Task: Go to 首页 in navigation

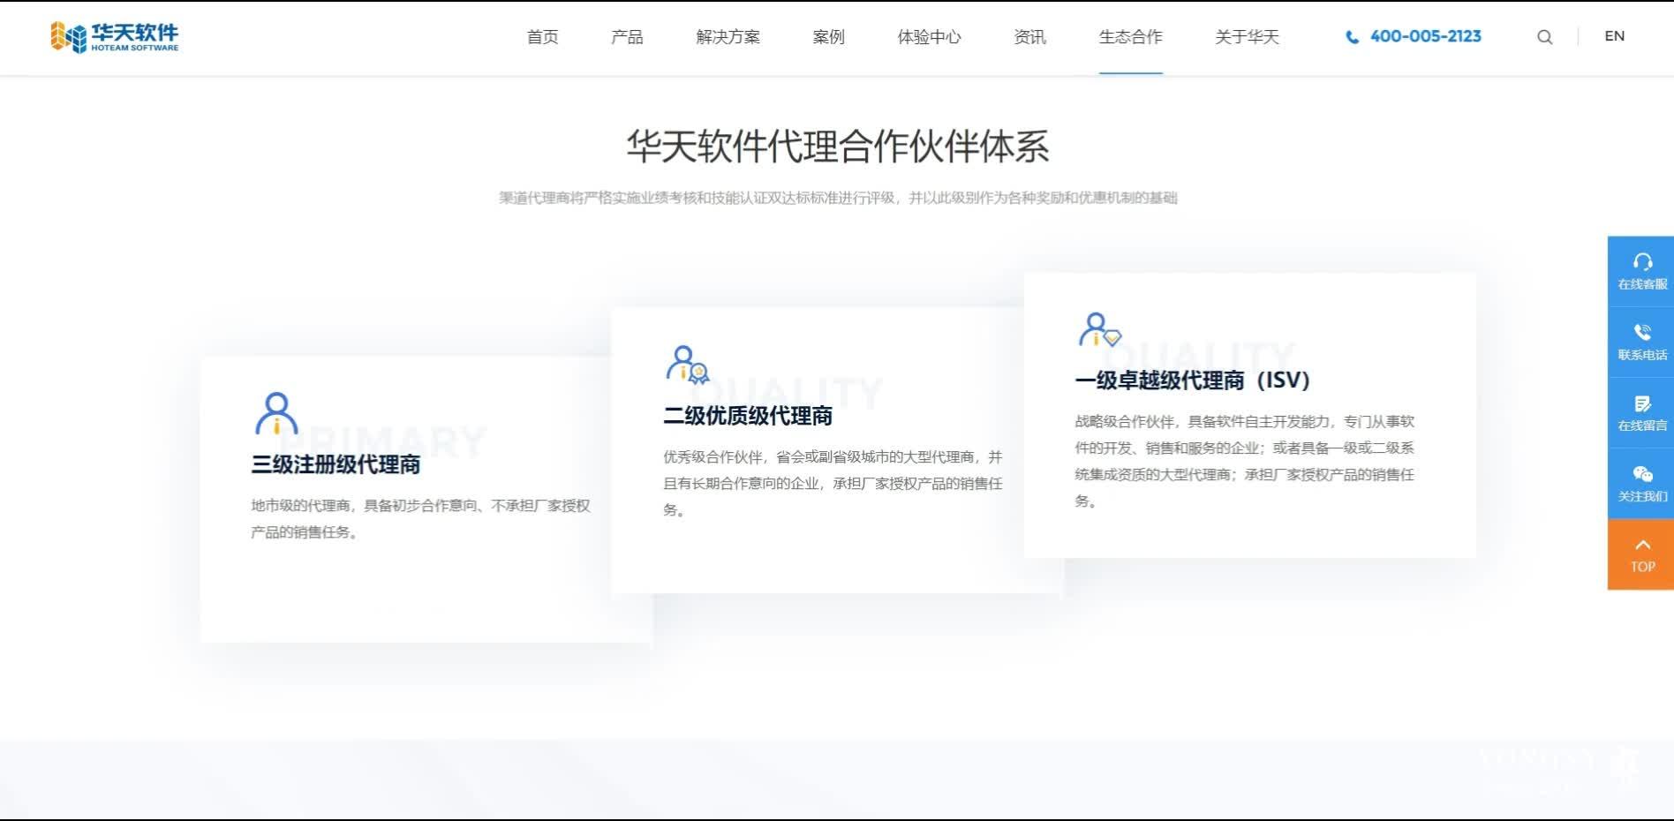Action: tap(542, 37)
